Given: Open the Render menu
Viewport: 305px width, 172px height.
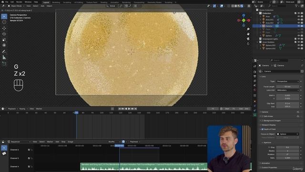Looking at the screenshot, I should (19, 2).
